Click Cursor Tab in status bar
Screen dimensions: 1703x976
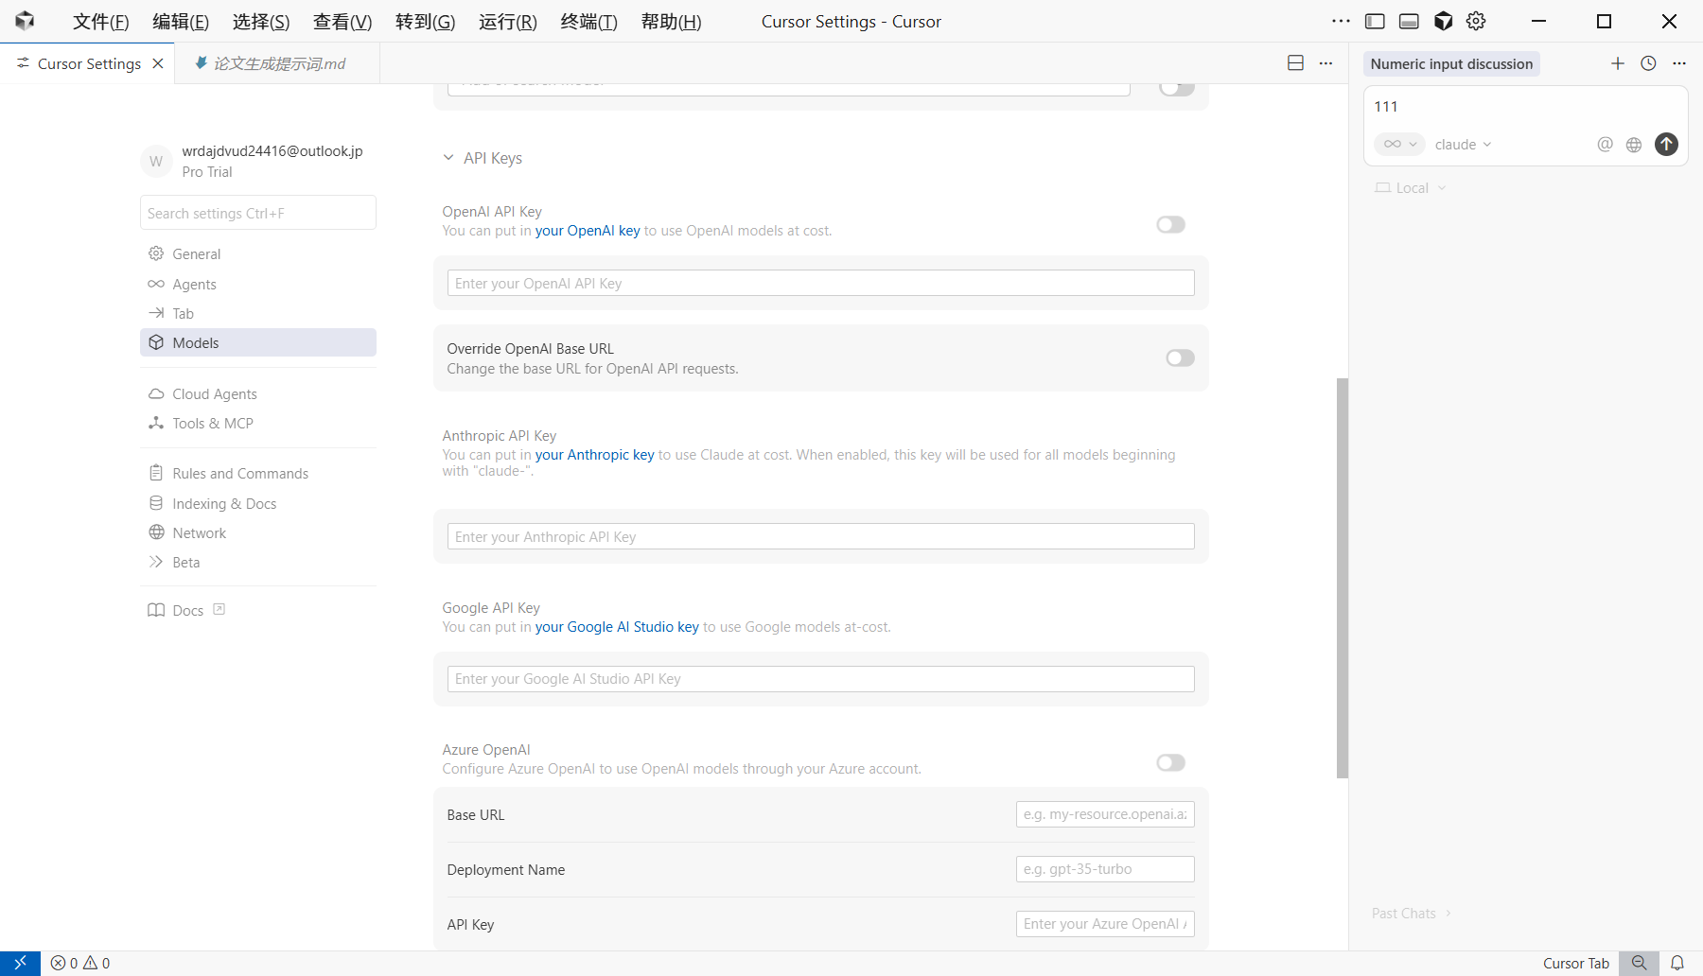point(1575,963)
